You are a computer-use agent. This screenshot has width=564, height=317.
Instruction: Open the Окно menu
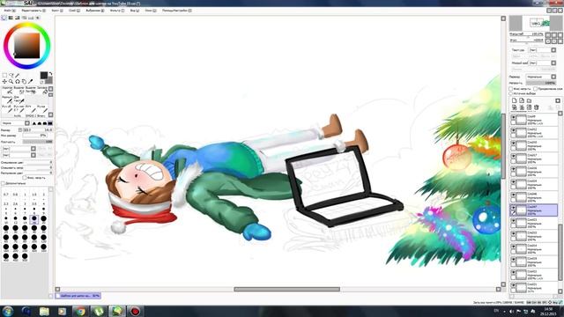(x=150, y=11)
